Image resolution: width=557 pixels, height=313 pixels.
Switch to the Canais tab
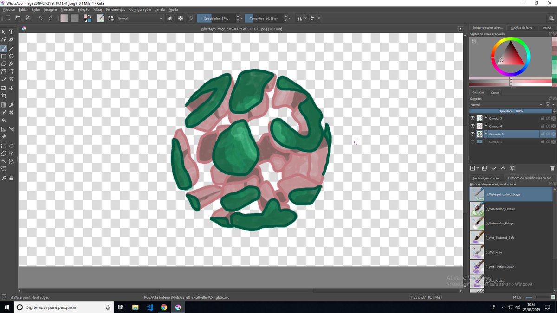(495, 93)
